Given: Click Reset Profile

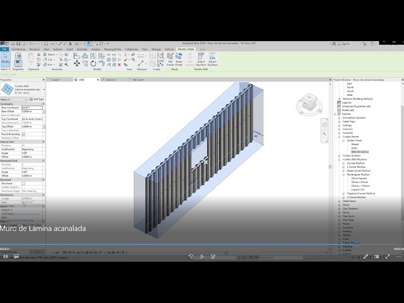Looking at the screenshot, I should [179, 59].
